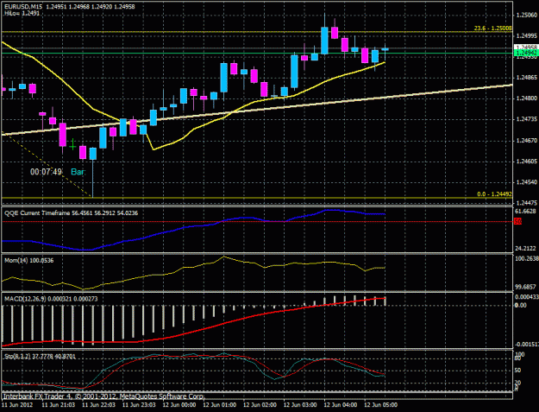The image size is (539, 412).
Task: Click the 100.2638 momentum scale value
Action: (x=527, y=259)
